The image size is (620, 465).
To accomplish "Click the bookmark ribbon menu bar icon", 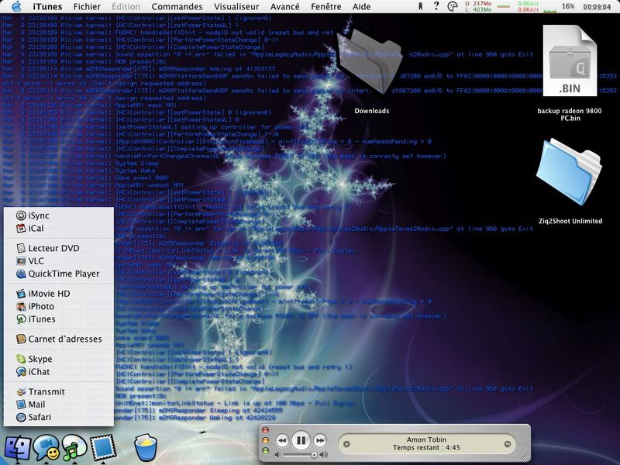I will [420, 6].
